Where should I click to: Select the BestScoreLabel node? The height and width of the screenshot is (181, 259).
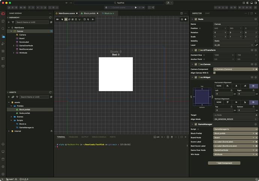pos(26,49)
